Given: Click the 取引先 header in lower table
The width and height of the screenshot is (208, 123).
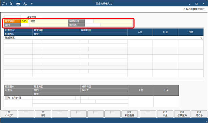Looking at the screenshot, I should tap(104, 90).
